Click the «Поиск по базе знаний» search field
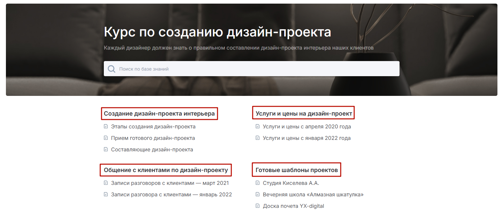 point(256,69)
